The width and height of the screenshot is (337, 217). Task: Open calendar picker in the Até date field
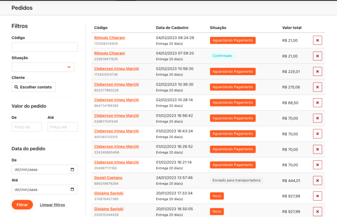tap(72, 190)
